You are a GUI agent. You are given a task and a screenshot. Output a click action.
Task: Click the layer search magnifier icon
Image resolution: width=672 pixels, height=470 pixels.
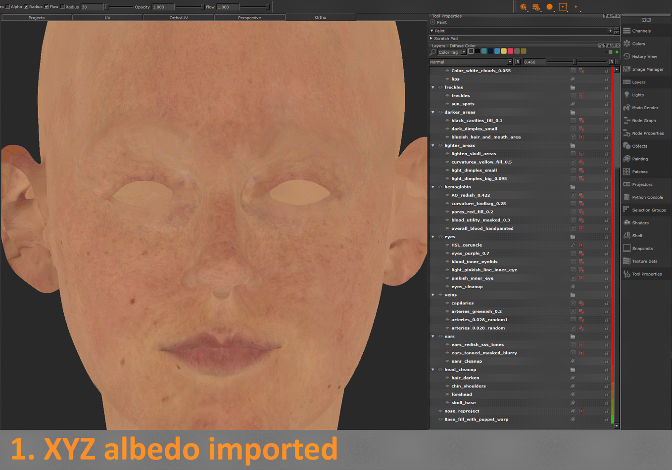tap(433, 52)
